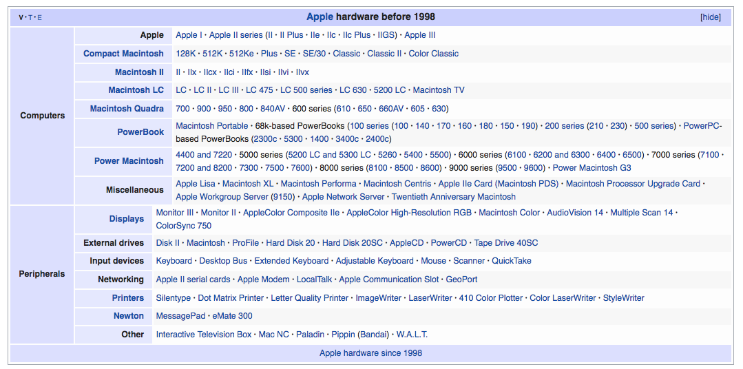Open the Quadra 700 link
Screen dimensions: 743x369
(183, 109)
